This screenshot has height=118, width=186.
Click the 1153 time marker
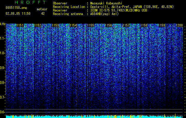pyautogui.click(x=55, y=25)
